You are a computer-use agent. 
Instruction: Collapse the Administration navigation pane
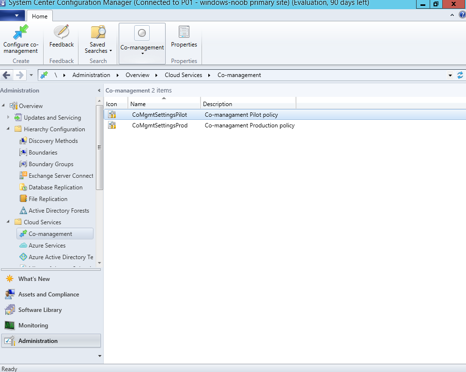[x=99, y=90]
